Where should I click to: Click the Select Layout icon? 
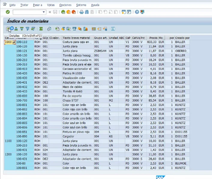tap(99, 29)
